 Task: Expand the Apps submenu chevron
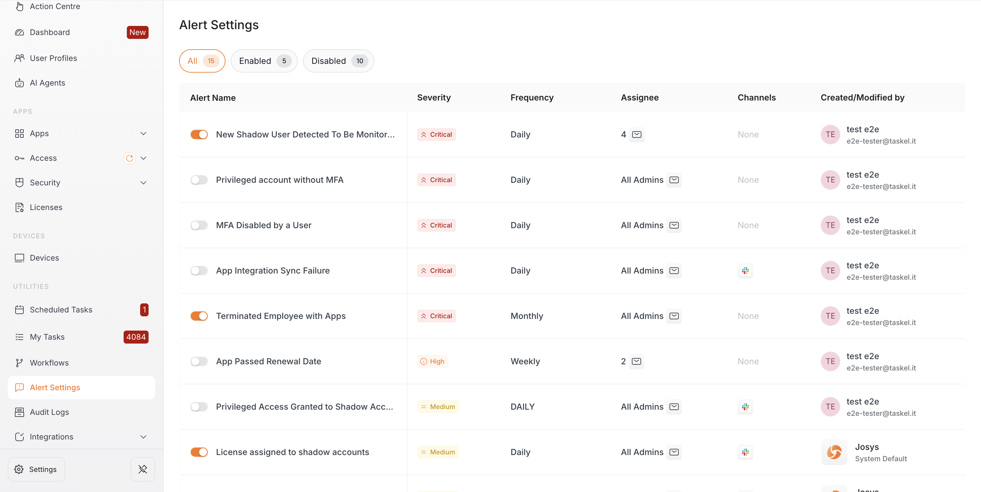click(144, 134)
